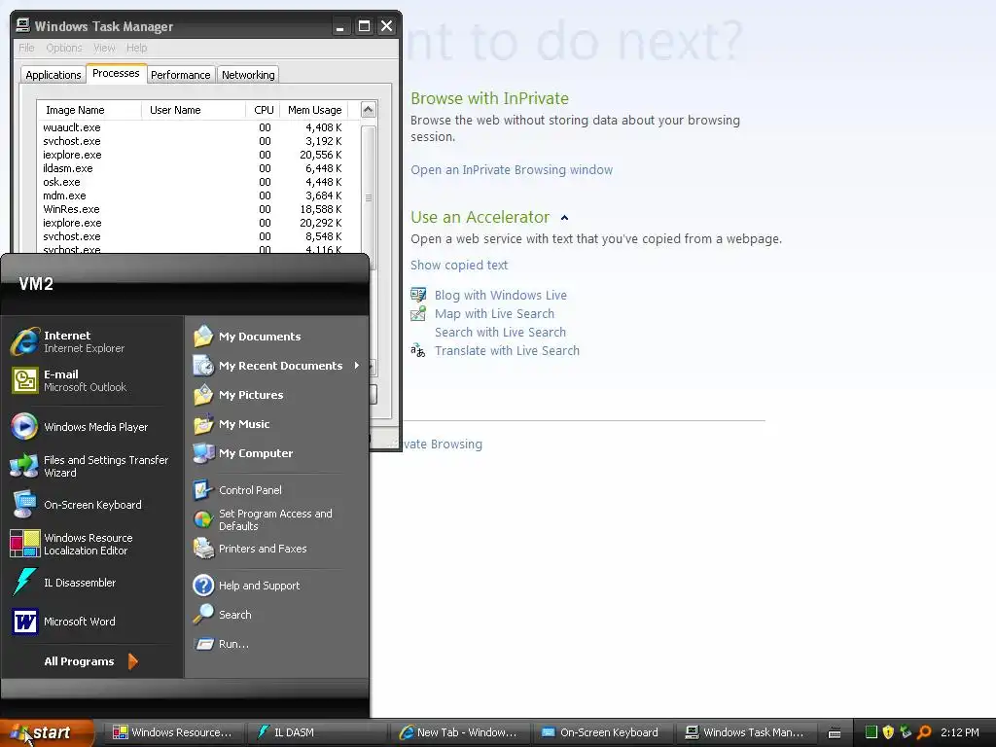The image size is (996, 747).
Task: Open My Documents folder
Action: pos(276,337)
